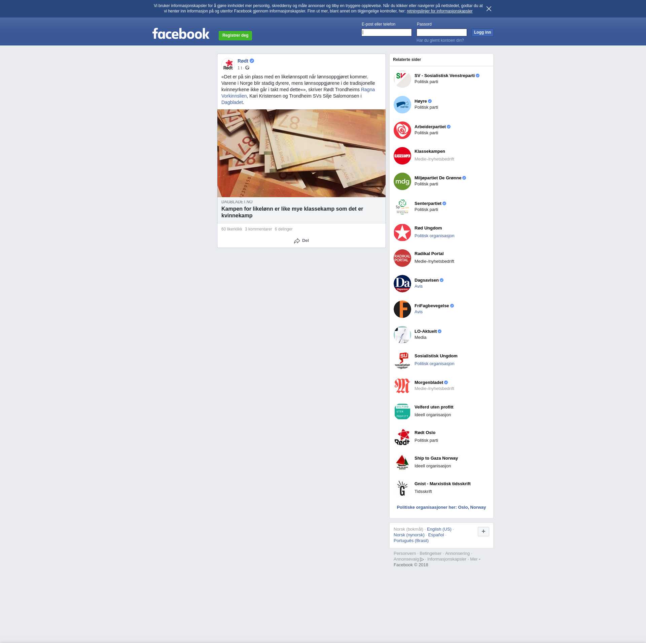This screenshot has width=646, height=643.
Task: Open the post timestamp 1 t
Action: [240, 68]
